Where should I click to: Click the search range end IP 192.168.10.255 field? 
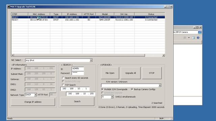click(x=81, y=94)
